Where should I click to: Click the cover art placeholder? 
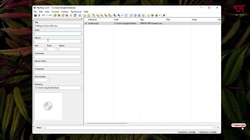[x=48, y=106]
